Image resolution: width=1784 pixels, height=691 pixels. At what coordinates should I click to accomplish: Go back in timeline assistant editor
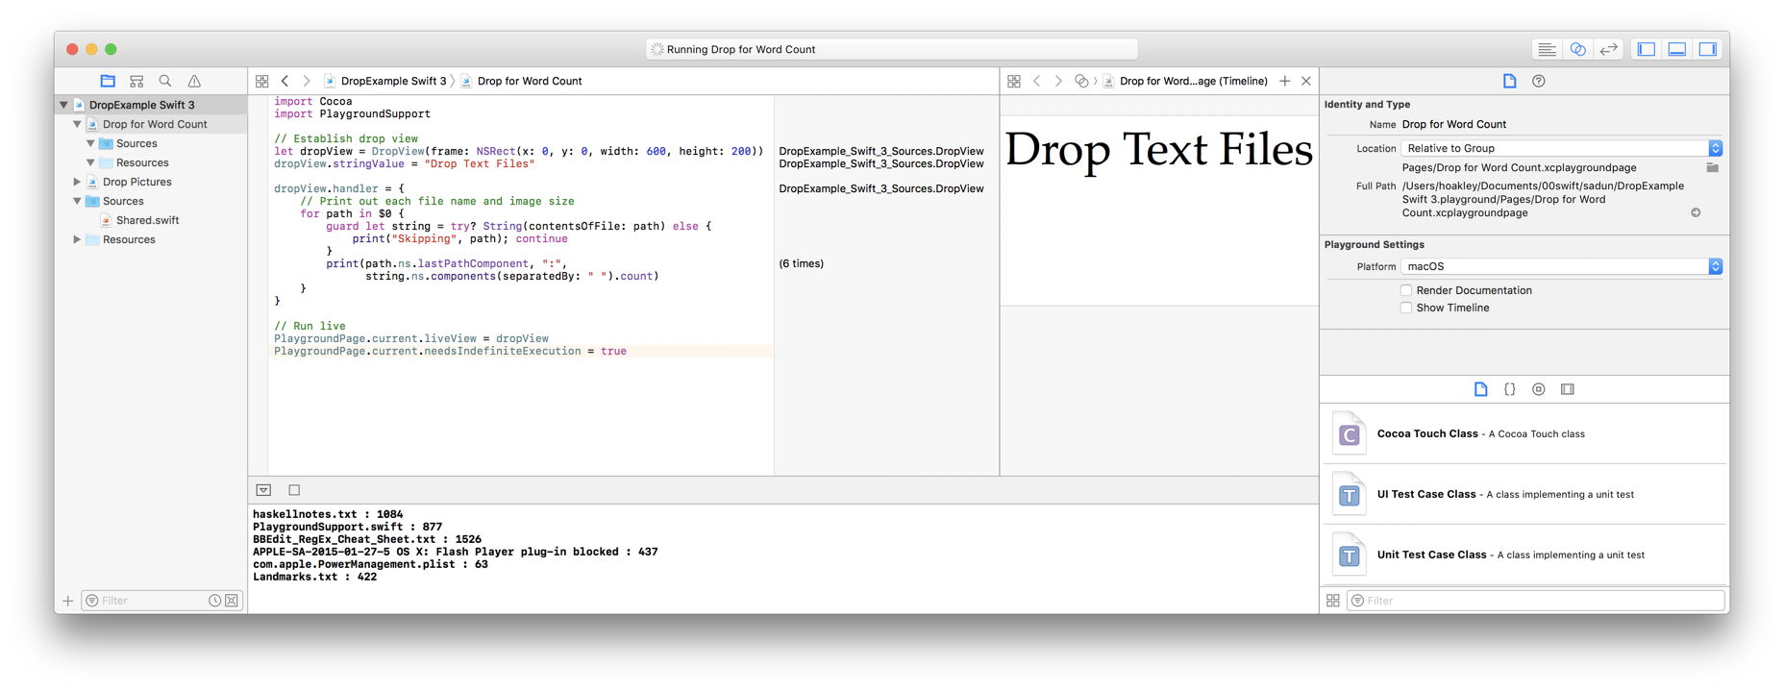pos(1036,81)
